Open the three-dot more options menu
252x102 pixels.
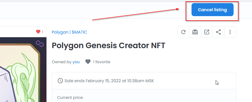click(x=230, y=32)
